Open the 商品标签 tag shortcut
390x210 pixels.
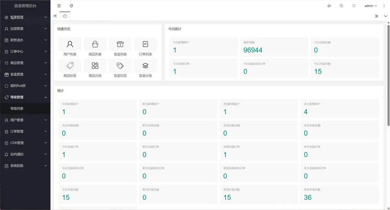(x=70, y=66)
